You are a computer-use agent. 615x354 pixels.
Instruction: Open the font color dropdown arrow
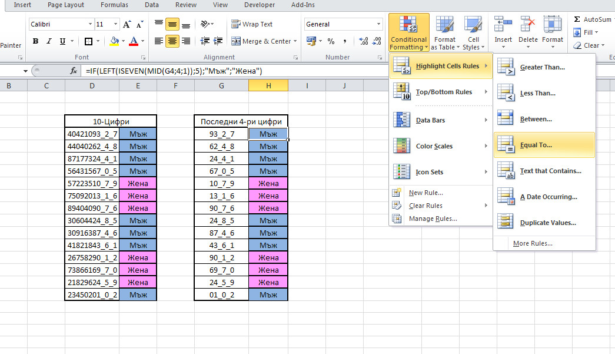[143, 41]
